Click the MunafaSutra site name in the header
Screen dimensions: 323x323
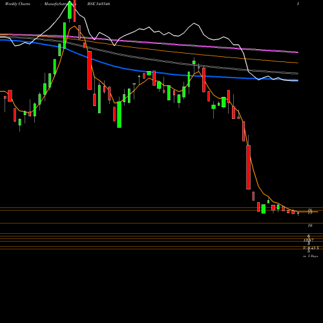pos(60,4)
